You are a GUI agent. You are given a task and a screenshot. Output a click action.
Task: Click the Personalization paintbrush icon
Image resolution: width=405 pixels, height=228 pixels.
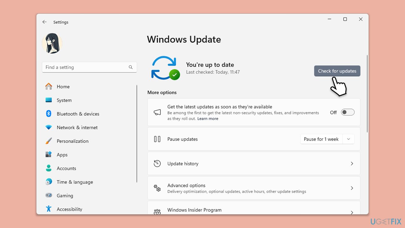(49, 141)
